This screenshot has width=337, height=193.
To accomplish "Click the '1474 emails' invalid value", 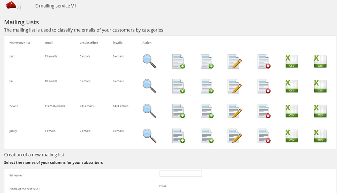I will 121,106.
